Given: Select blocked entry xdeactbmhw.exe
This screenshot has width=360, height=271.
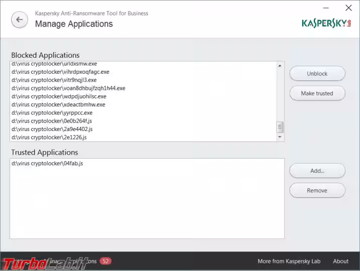Looking at the screenshot, I should tap(143, 104).
